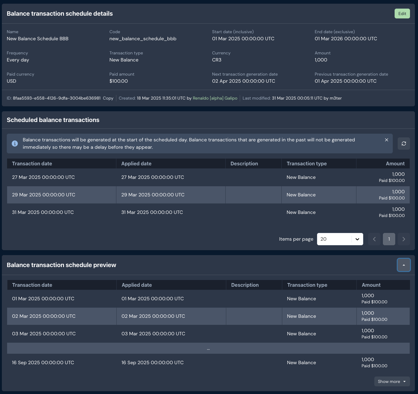Click the 1,000 amount in the 03 Mar row
This screenshot has width=418, height=394.
pyautogui.click(x=368, y=331)
